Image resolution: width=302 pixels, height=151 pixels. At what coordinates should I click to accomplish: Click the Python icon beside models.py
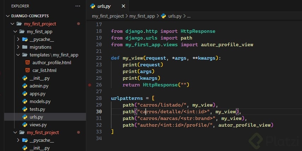(x=25, y=102)
